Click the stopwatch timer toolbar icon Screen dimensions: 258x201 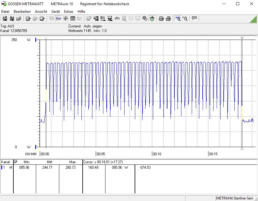point(152,19)
